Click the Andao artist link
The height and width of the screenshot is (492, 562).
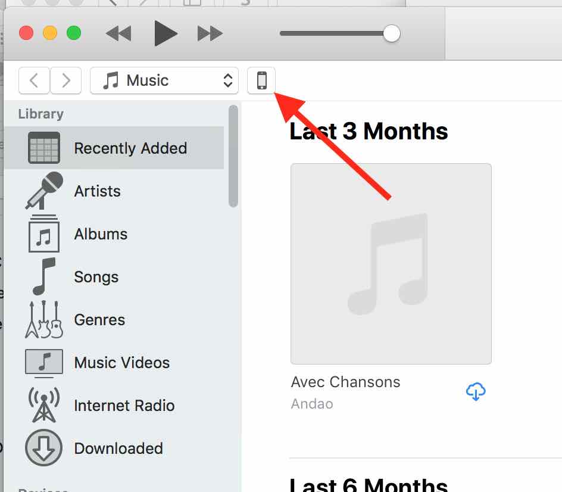[x=312, y=404]
